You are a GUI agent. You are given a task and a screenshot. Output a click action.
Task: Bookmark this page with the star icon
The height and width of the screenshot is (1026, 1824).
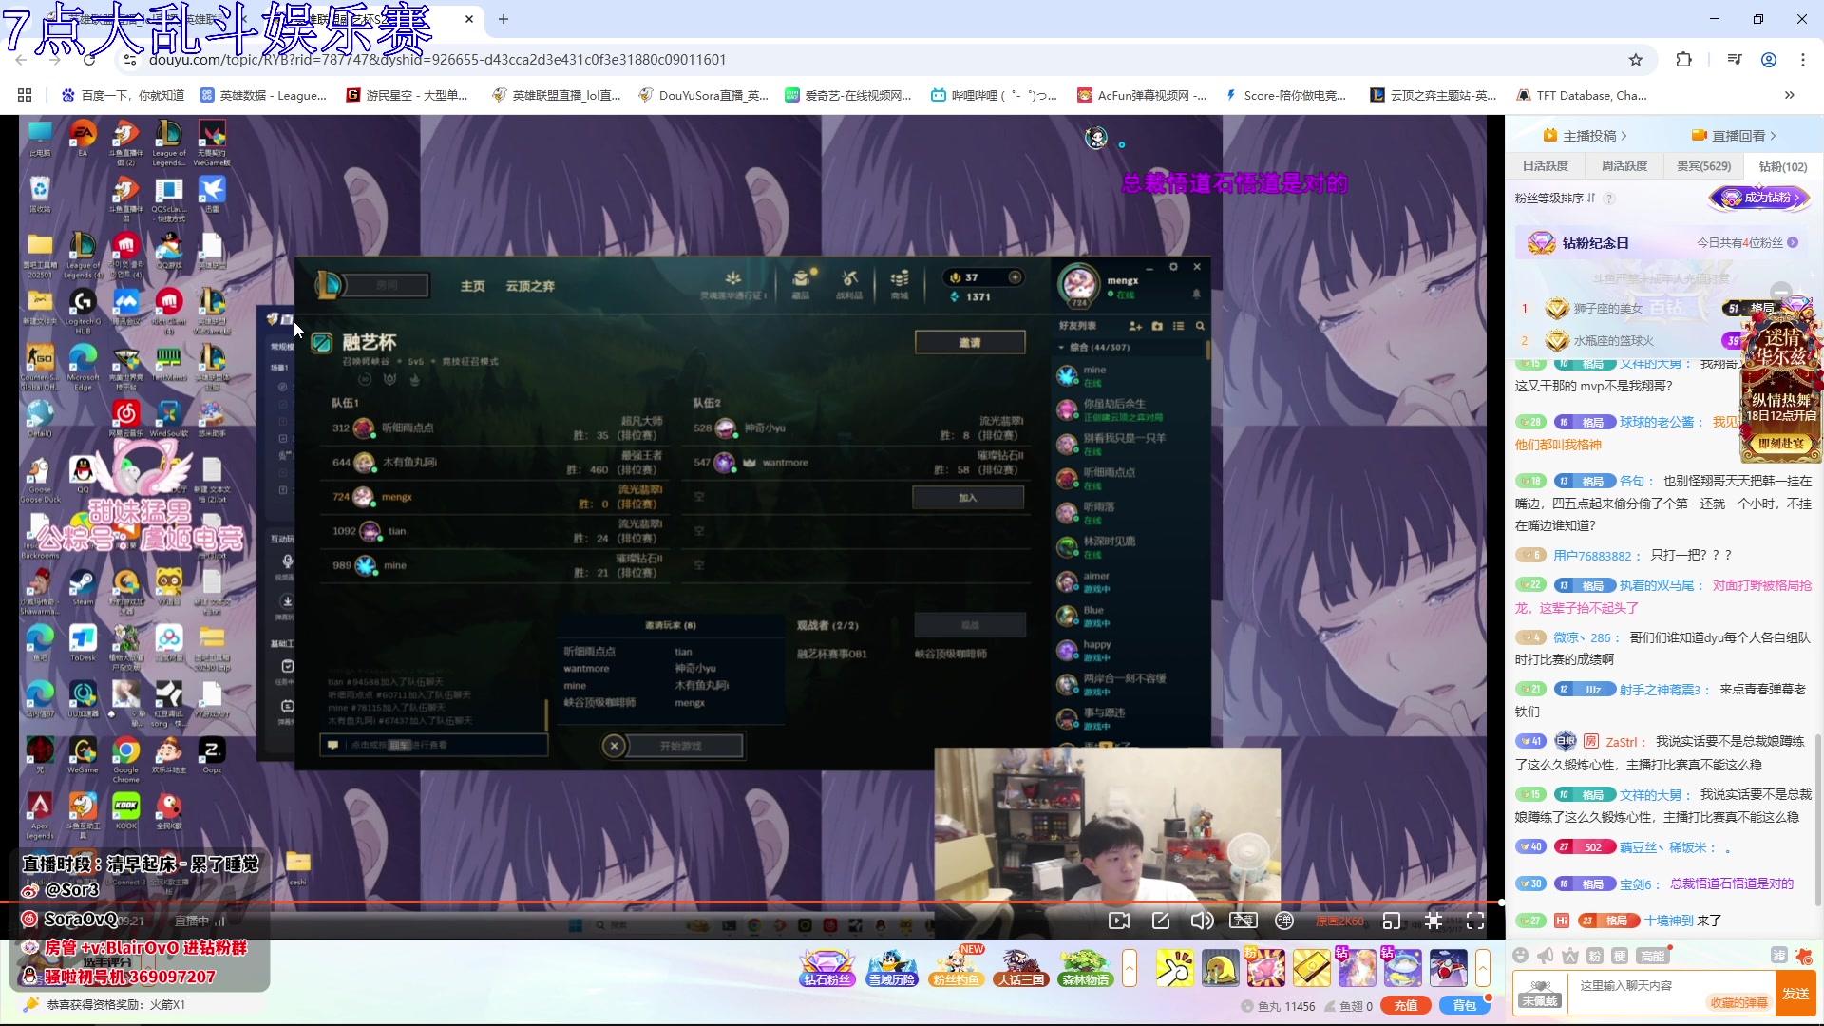tap(1636, 60)
